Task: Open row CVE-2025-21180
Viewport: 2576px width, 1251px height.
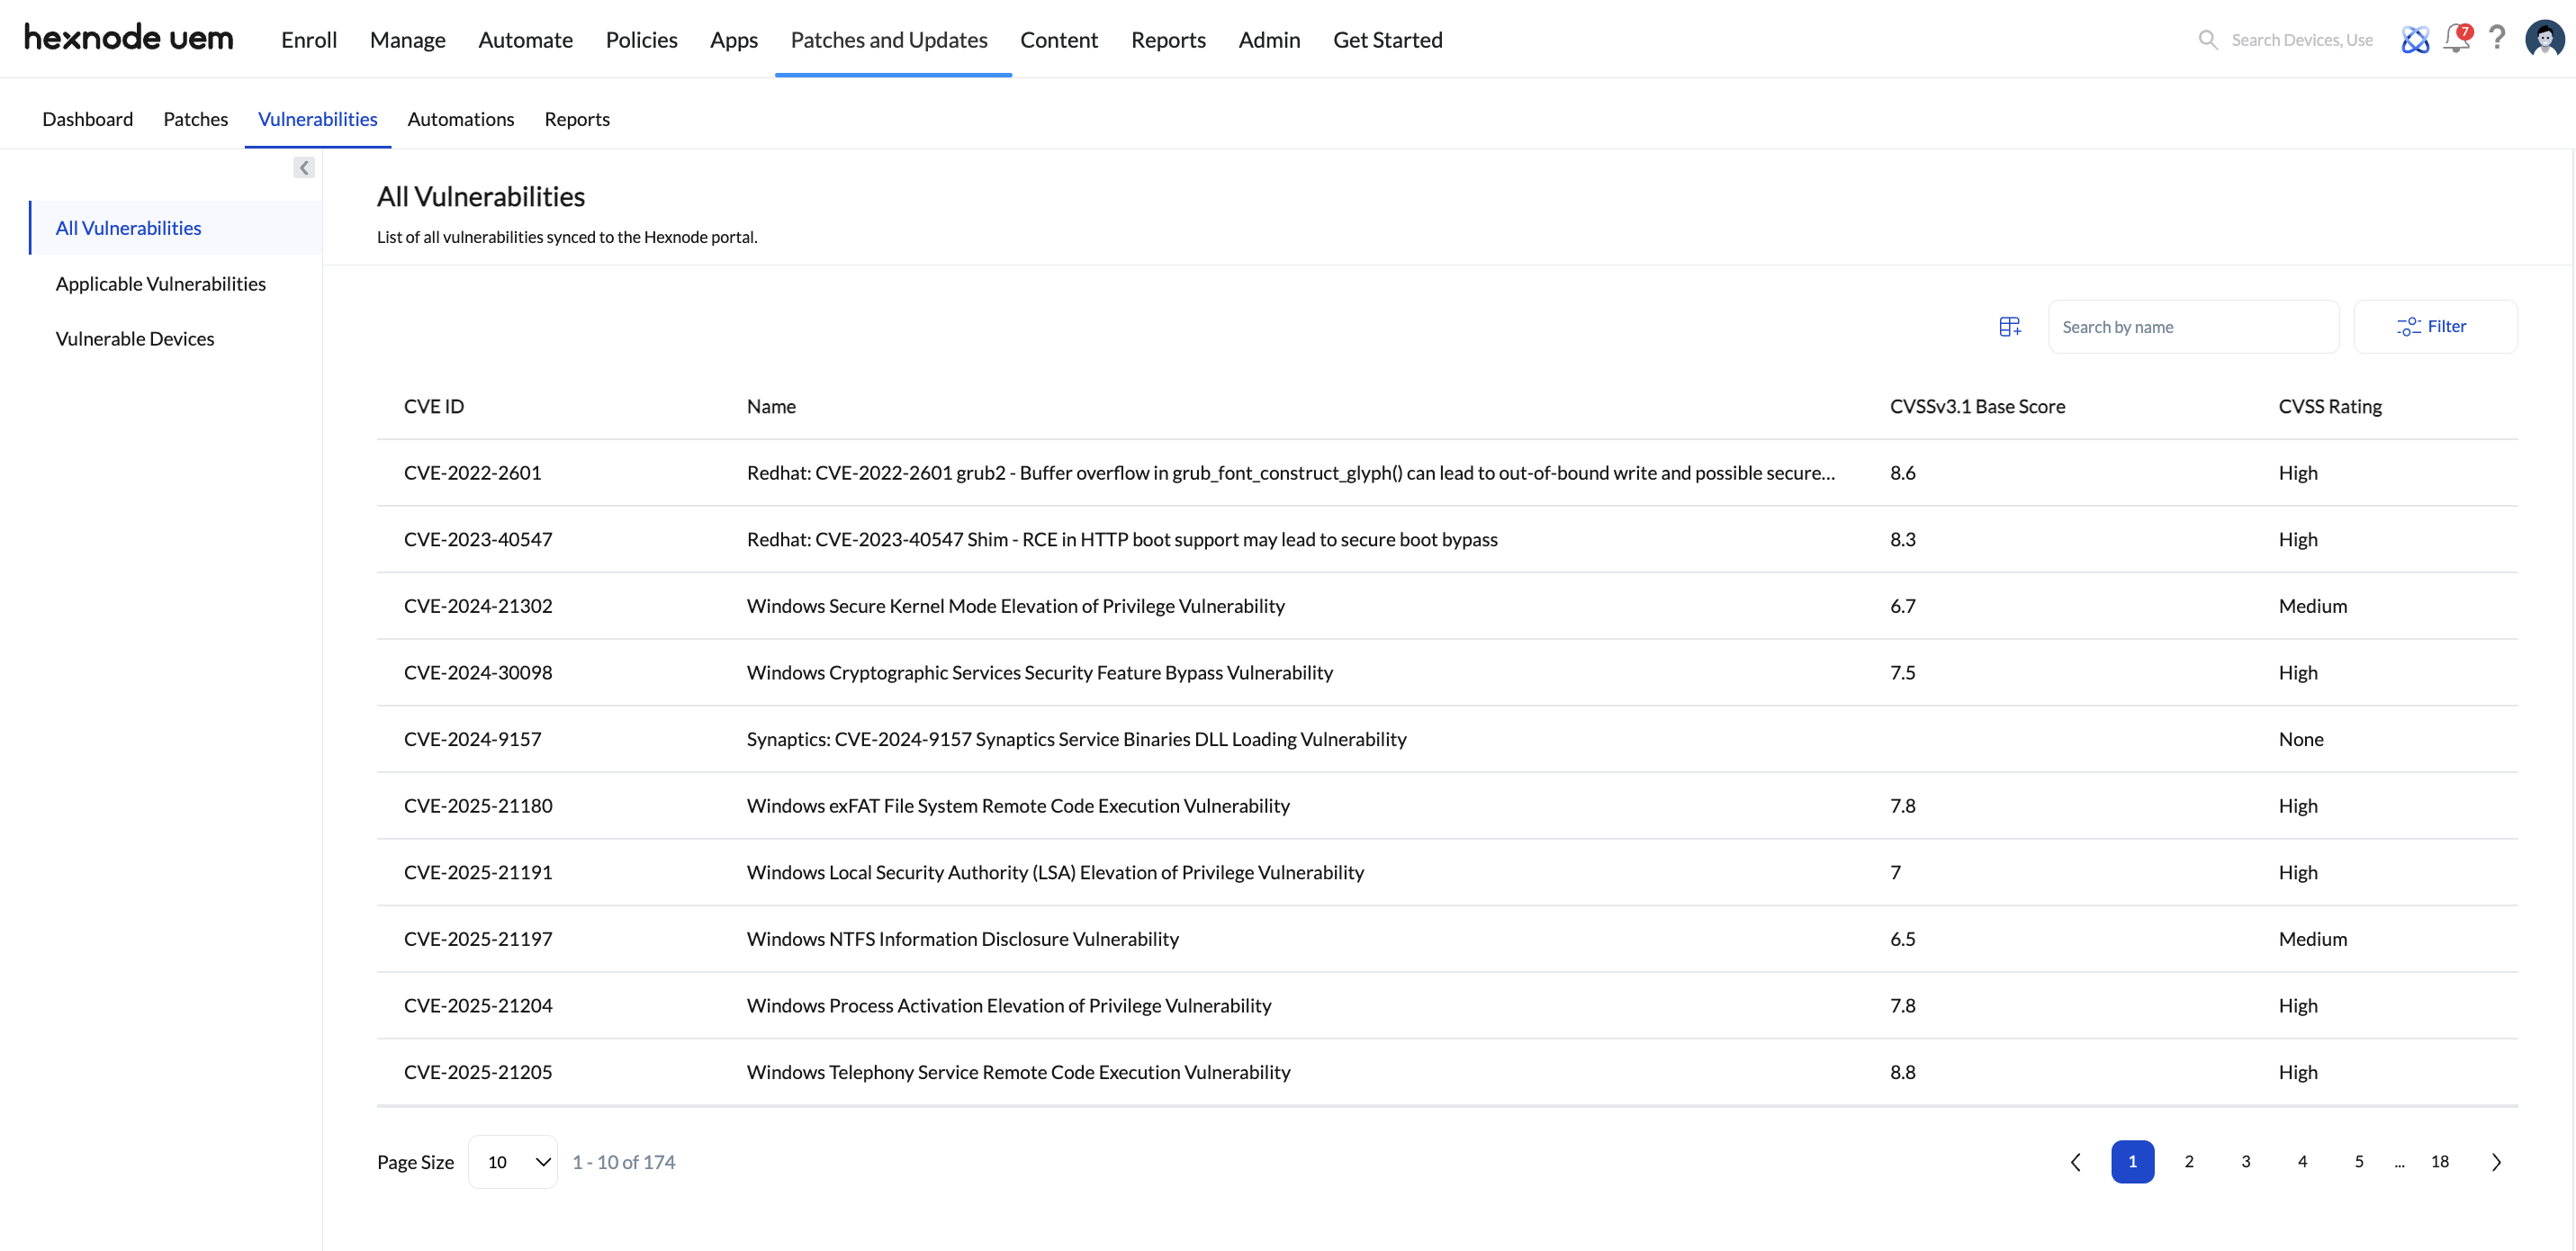Action: (1447, 806)
